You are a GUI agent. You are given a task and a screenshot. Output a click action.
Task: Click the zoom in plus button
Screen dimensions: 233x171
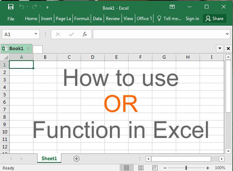click(208, 168)
